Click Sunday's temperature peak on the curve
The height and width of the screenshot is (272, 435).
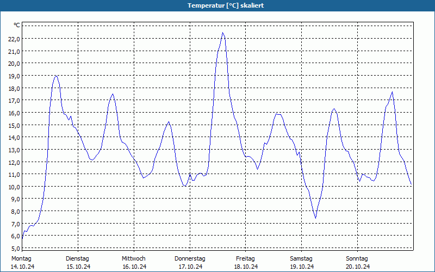pyautogui.click(x=392, y=92)
